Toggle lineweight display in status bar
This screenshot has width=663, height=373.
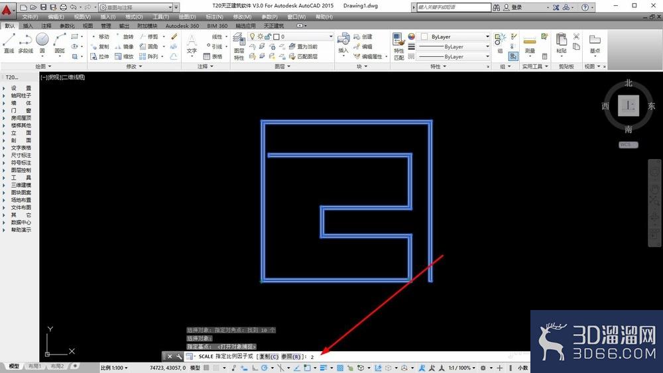[x=324, y=368]
